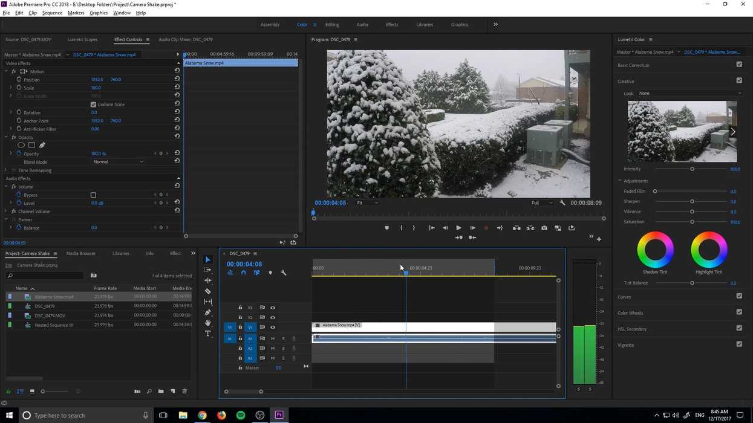The width and height of the screenshot is (753, 423).
Task: Open the Blend Mode dropdown set to Normal
Action: coord(119,162)
